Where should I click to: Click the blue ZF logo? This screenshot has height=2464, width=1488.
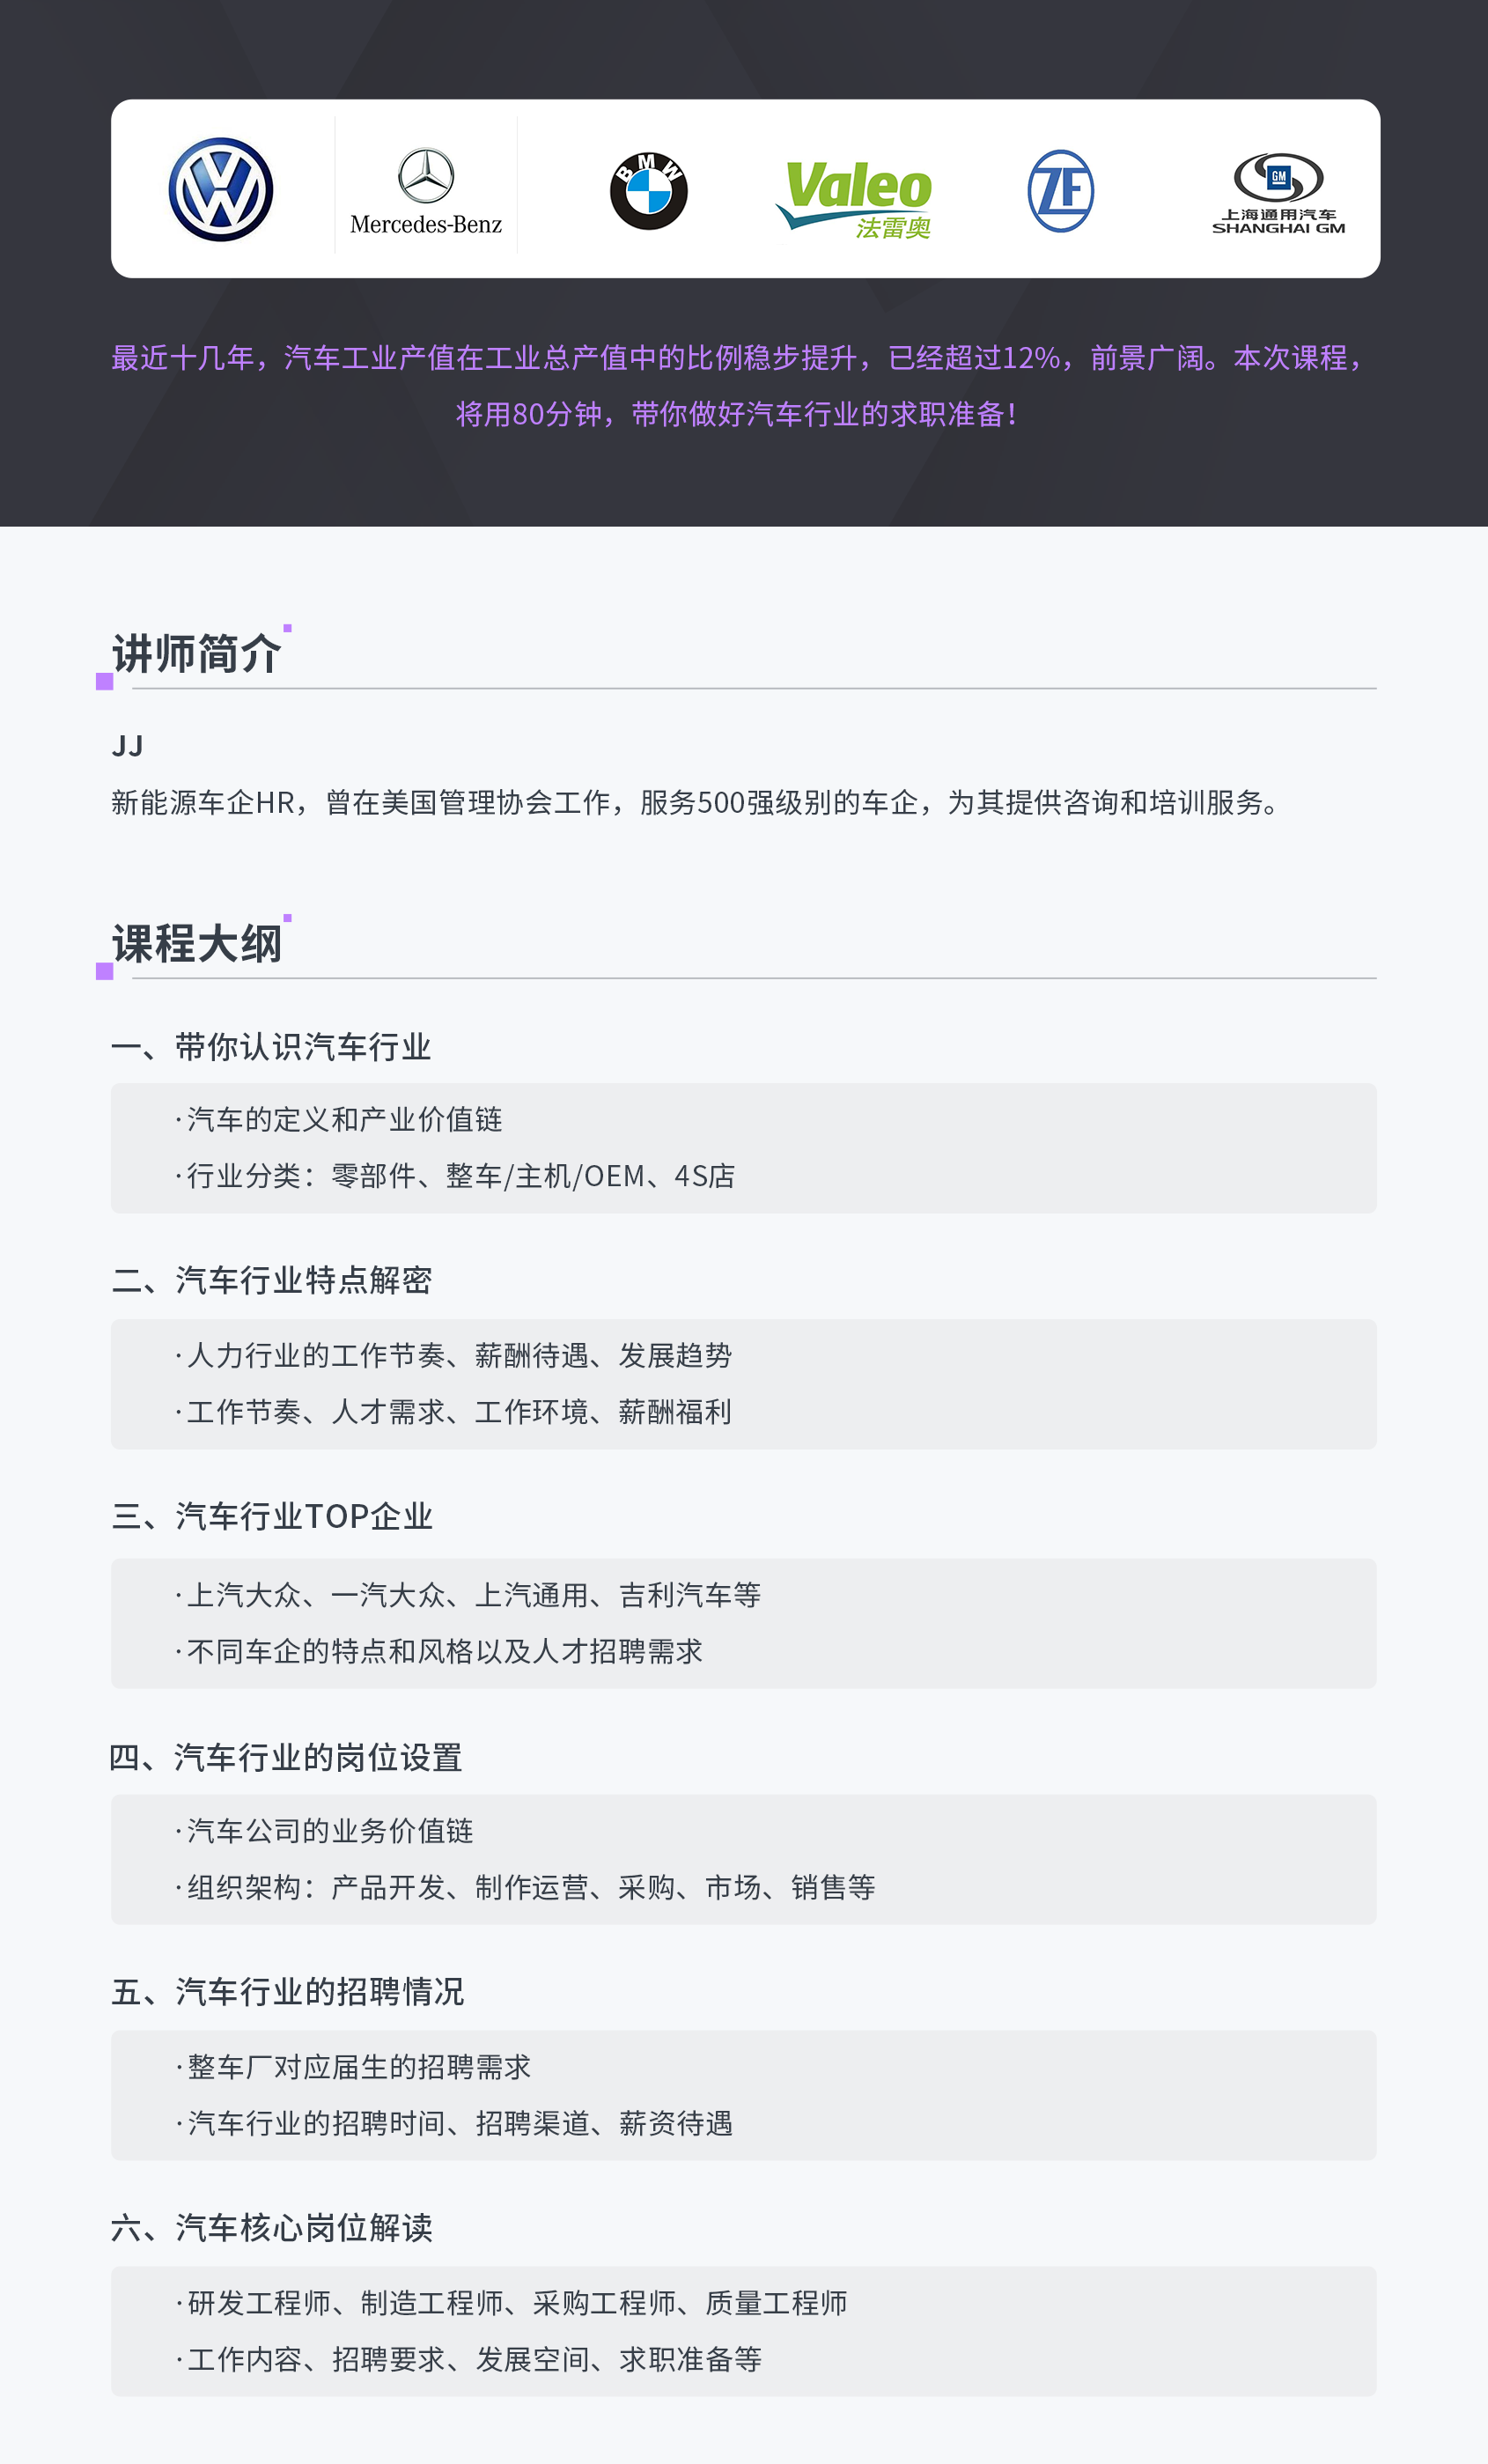(x=1060, y=191)
